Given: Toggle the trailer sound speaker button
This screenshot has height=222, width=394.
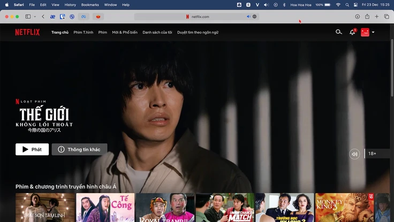Looking at the screenshot, I should coord(354,154).
